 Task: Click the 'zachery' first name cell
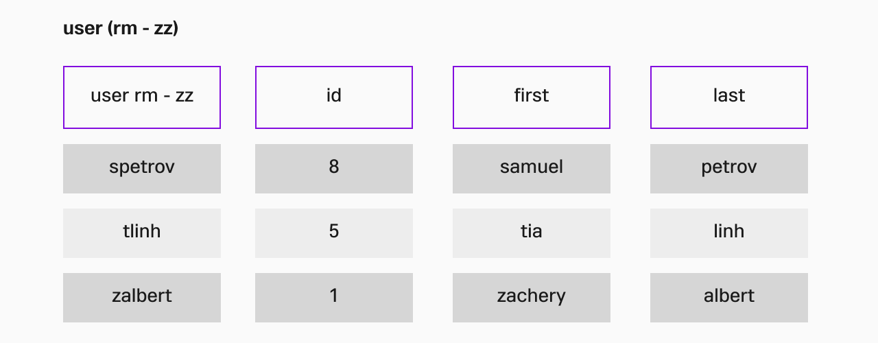(532, 298)
